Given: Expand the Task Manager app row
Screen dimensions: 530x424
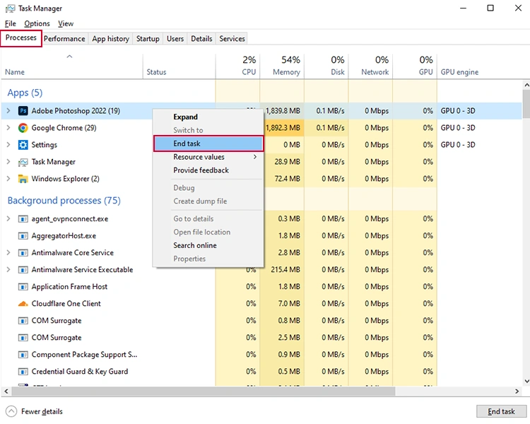Looking at the screenshot, I should (8, 162).
